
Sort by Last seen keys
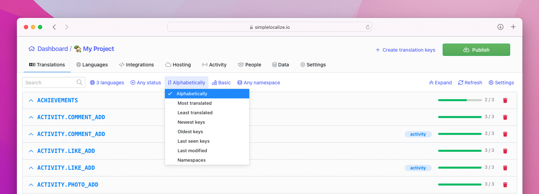(207, 141)
